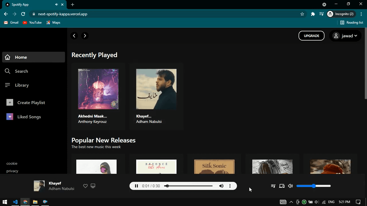Click the audio player seek bar
Screen dimensions: 367x206
pos(189,186)
